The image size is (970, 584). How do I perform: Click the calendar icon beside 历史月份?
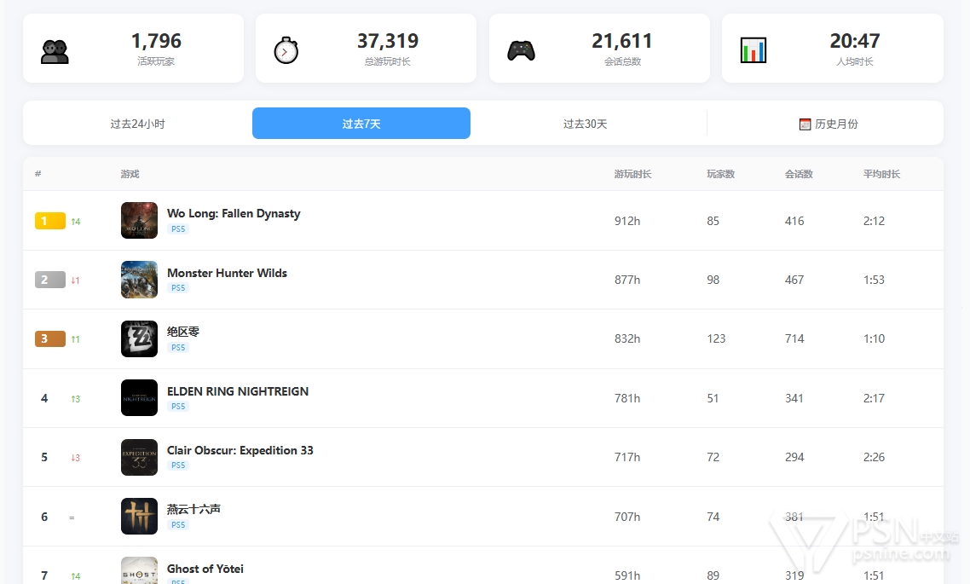(x=805, y=124)
